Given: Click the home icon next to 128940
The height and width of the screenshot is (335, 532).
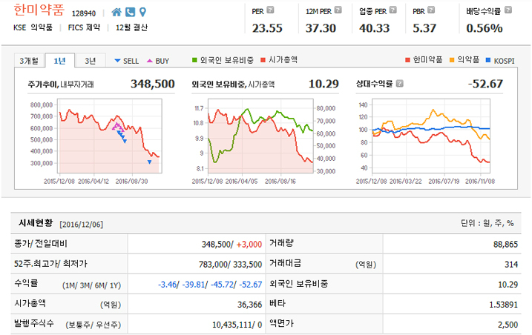Looking at the screenshot, I should (x=116, y=12).
